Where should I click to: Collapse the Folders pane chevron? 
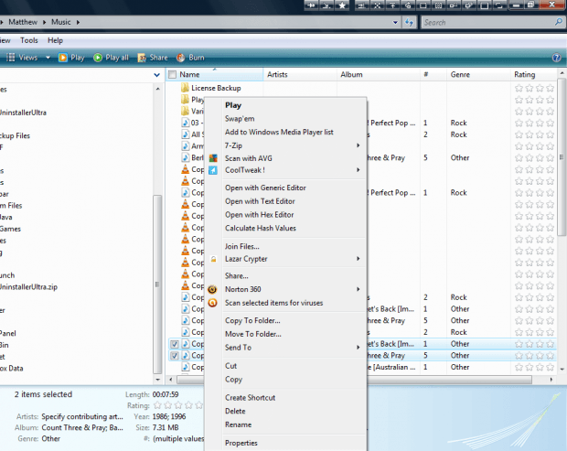tap(156, 75)
